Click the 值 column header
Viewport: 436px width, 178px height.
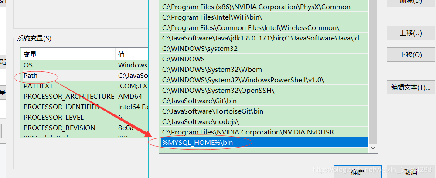(132, 54)
